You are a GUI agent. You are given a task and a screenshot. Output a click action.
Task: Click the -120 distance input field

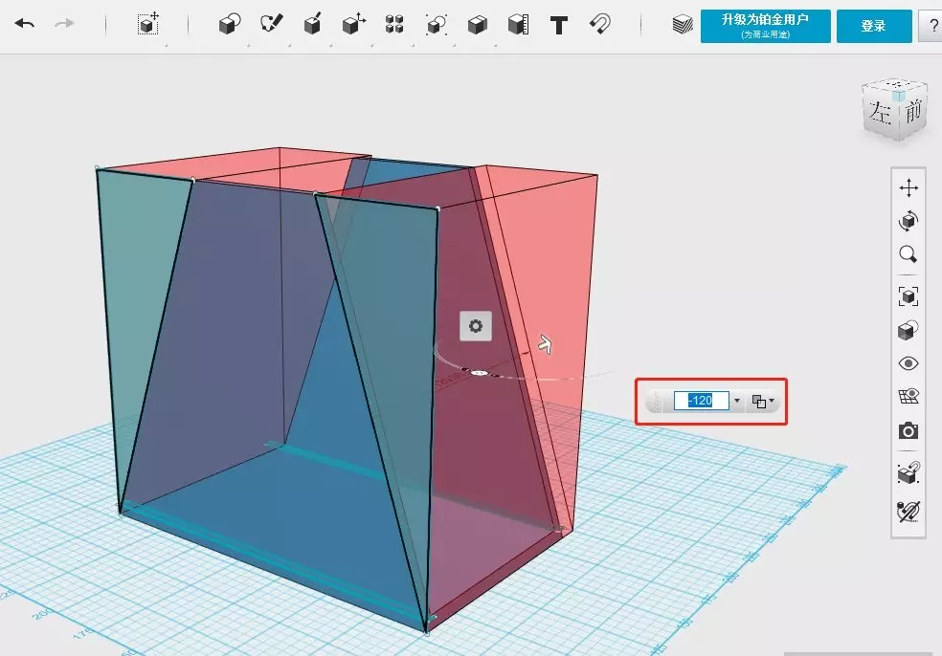click(x=701, y=401)
